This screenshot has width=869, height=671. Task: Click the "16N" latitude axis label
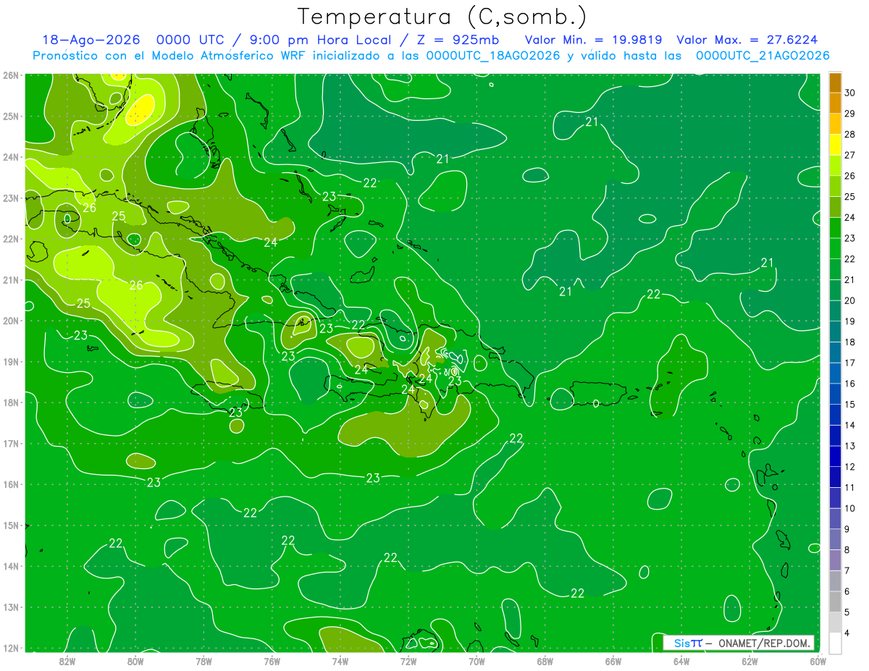click(x=11, y=484)
